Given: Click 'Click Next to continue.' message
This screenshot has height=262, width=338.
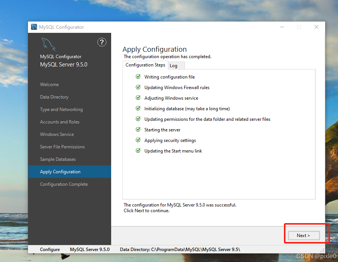Looking at the screenshot, I should [x=146, y=211].
